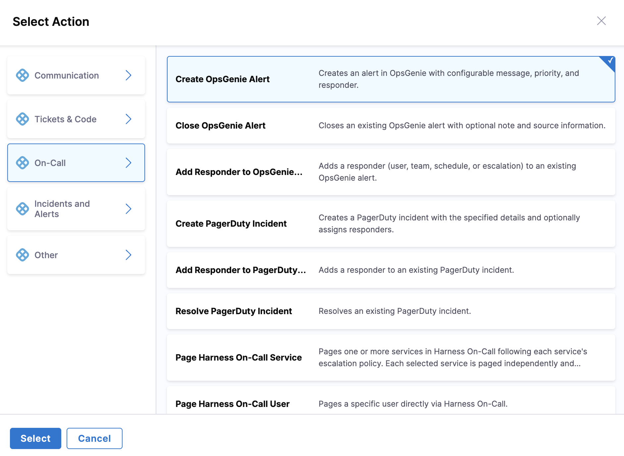Screen dimensions: 624x456
Task: Click the Communication category icon
Action: [x=23, y=75]
